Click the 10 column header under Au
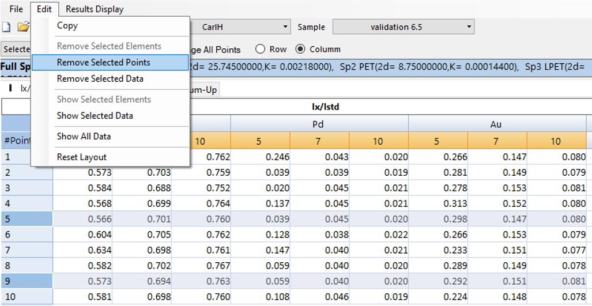 pyautogui.click(x=556, y=141)
